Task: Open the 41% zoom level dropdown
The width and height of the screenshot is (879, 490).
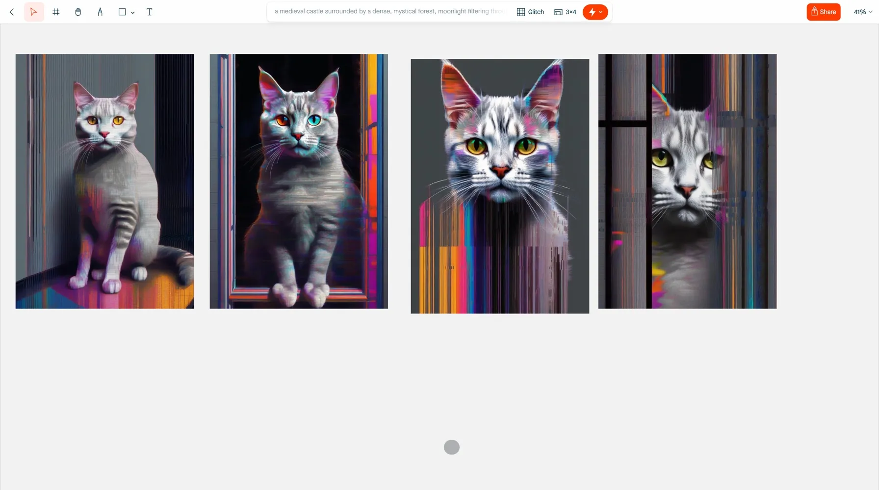Action: [862, 12]
